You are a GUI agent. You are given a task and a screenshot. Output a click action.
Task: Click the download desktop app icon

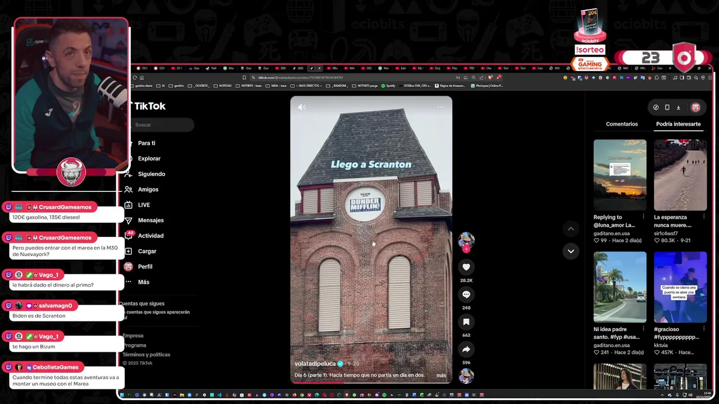pyautogui.click(x=678, y=107)
